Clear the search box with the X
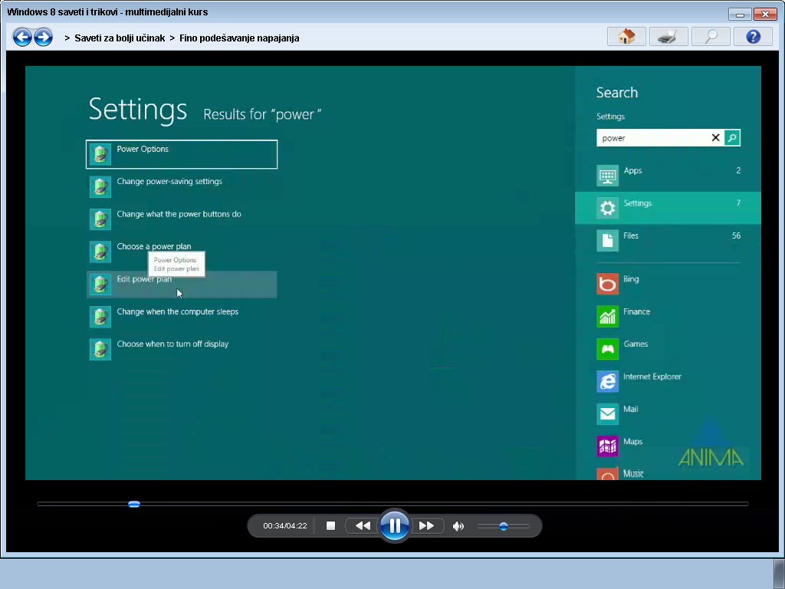 click(715, 138)
